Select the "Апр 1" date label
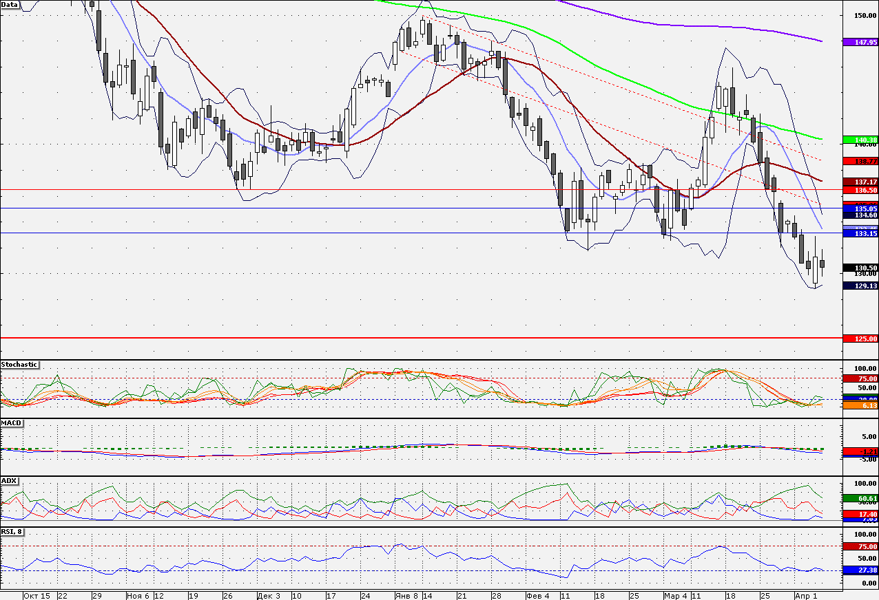This screenshot has height=600, width=879. 806,595
